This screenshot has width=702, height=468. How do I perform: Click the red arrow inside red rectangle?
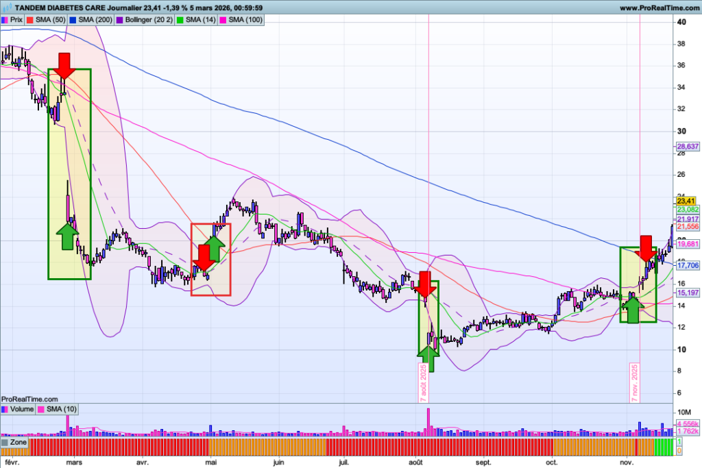click(204, 258)
